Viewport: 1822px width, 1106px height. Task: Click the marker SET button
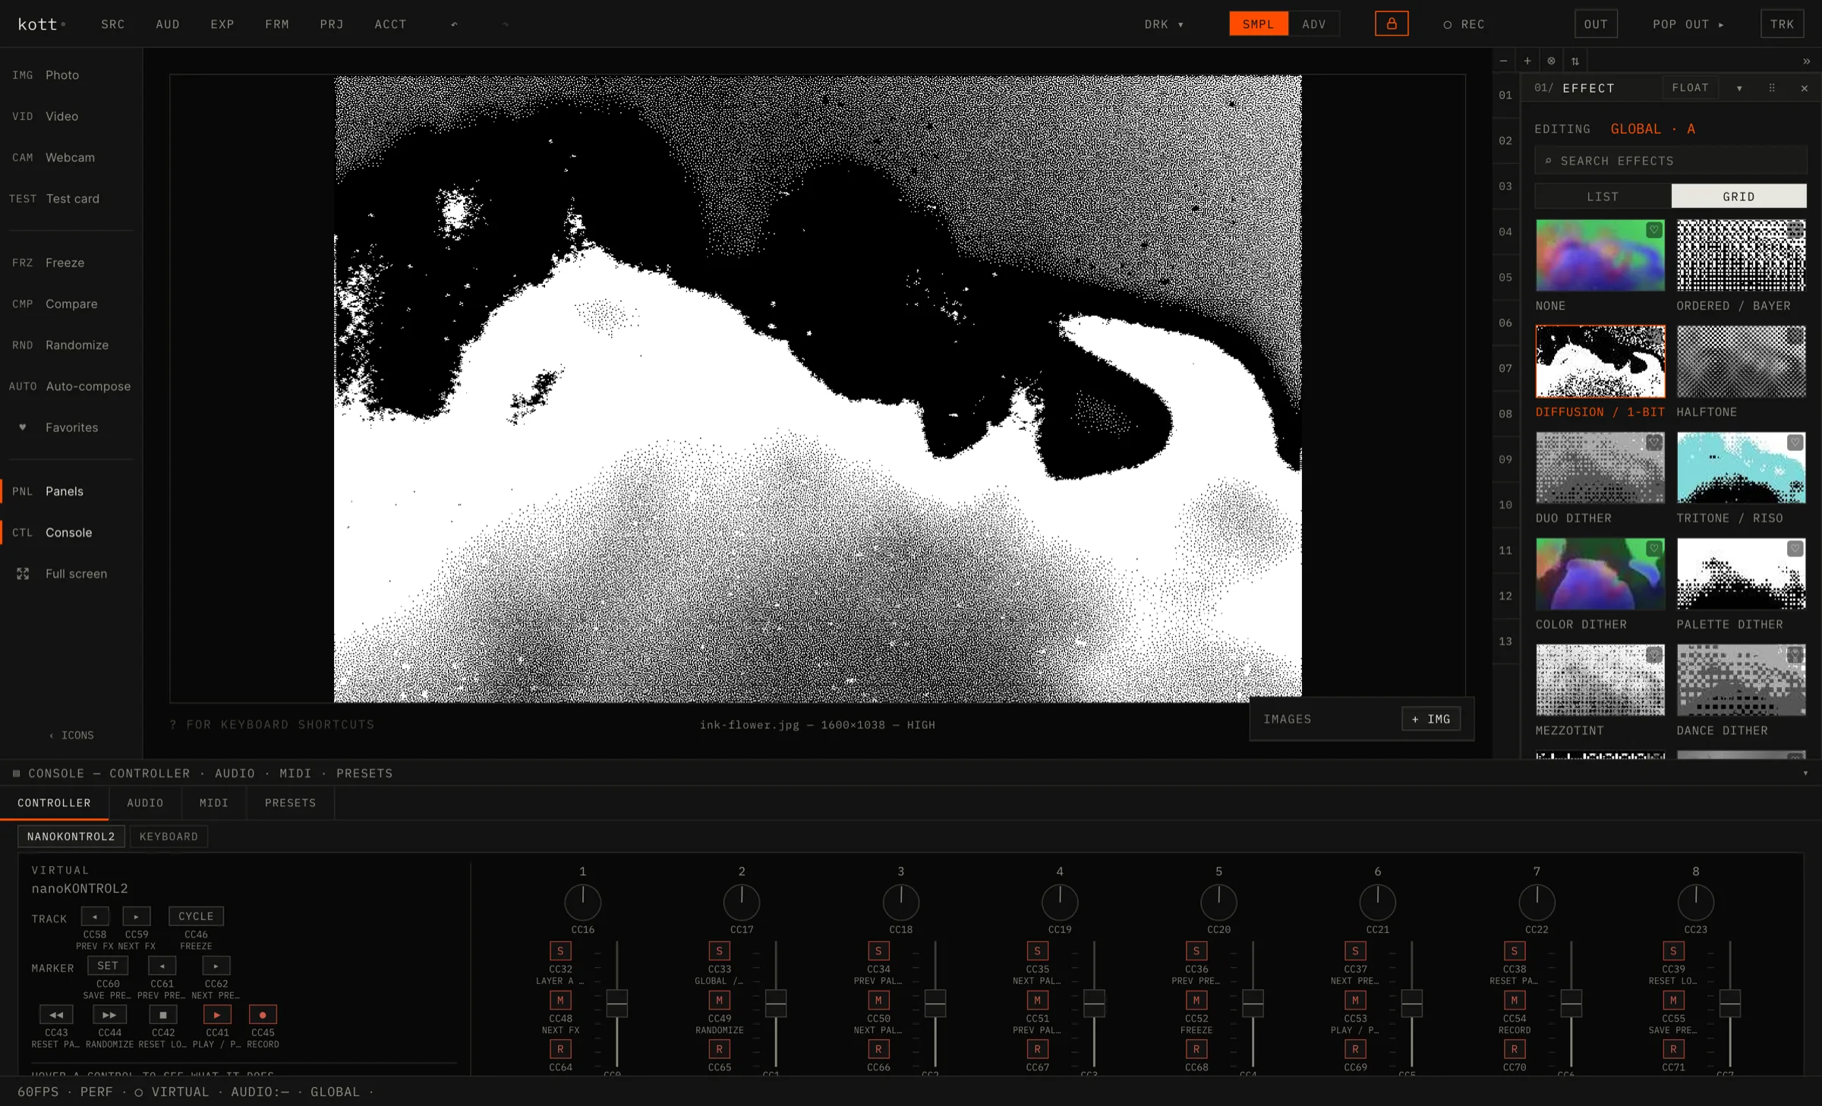[108, 966]
